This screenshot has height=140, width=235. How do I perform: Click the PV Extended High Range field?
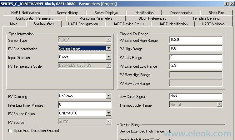(x=196, y=40)
